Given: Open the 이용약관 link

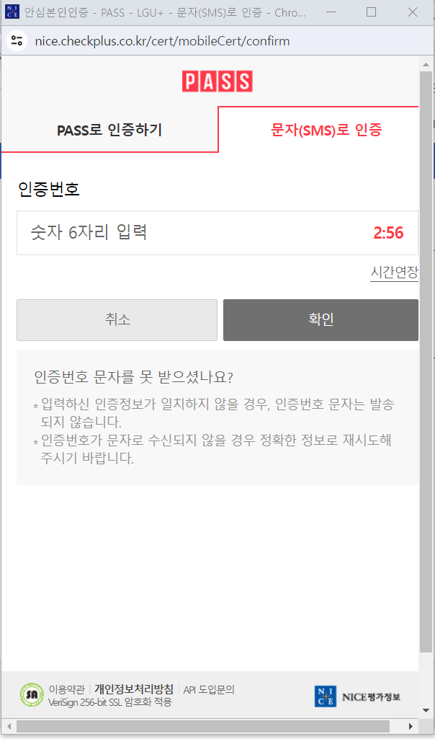Looking at the screenshot, I should pyautogui.click(x=67, y=689).
